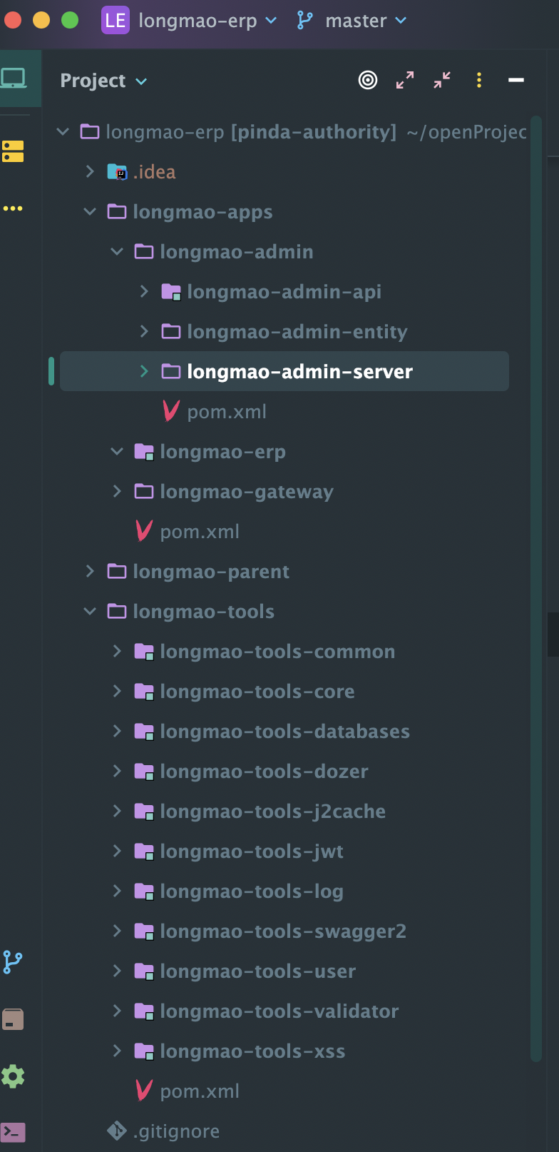The height and width of the screenshot is (1152, 559).
Task: Expand the longmao-parent folder
Action: pyautogui.click(x=90, y=571)
